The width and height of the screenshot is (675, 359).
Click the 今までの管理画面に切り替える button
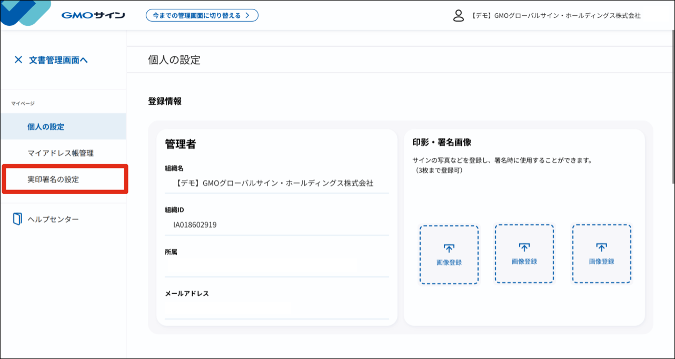pos(202,15)
